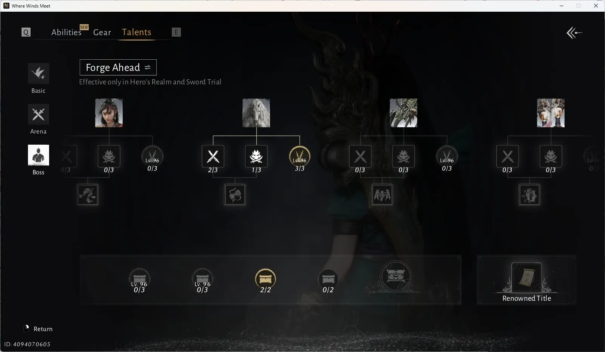
Task: Click the square talent node below the twin puppets
Action: tap(529, 195)
